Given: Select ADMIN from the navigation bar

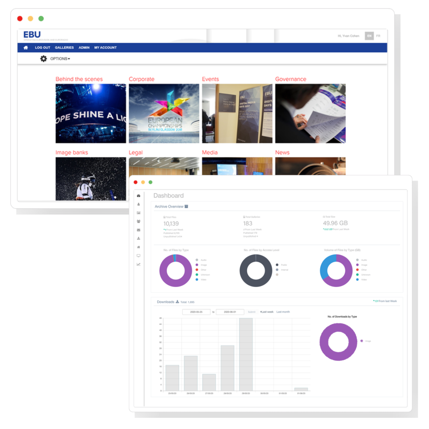Looking at the screenshot, I should click(84, 47).
